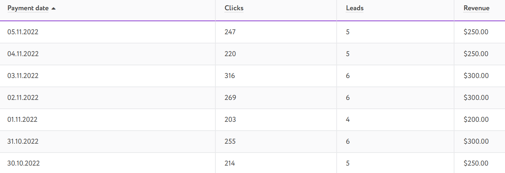Viewport: 505px width, 173px height.
Task: Click the 247 clicks value
Action: pos(230,32)
